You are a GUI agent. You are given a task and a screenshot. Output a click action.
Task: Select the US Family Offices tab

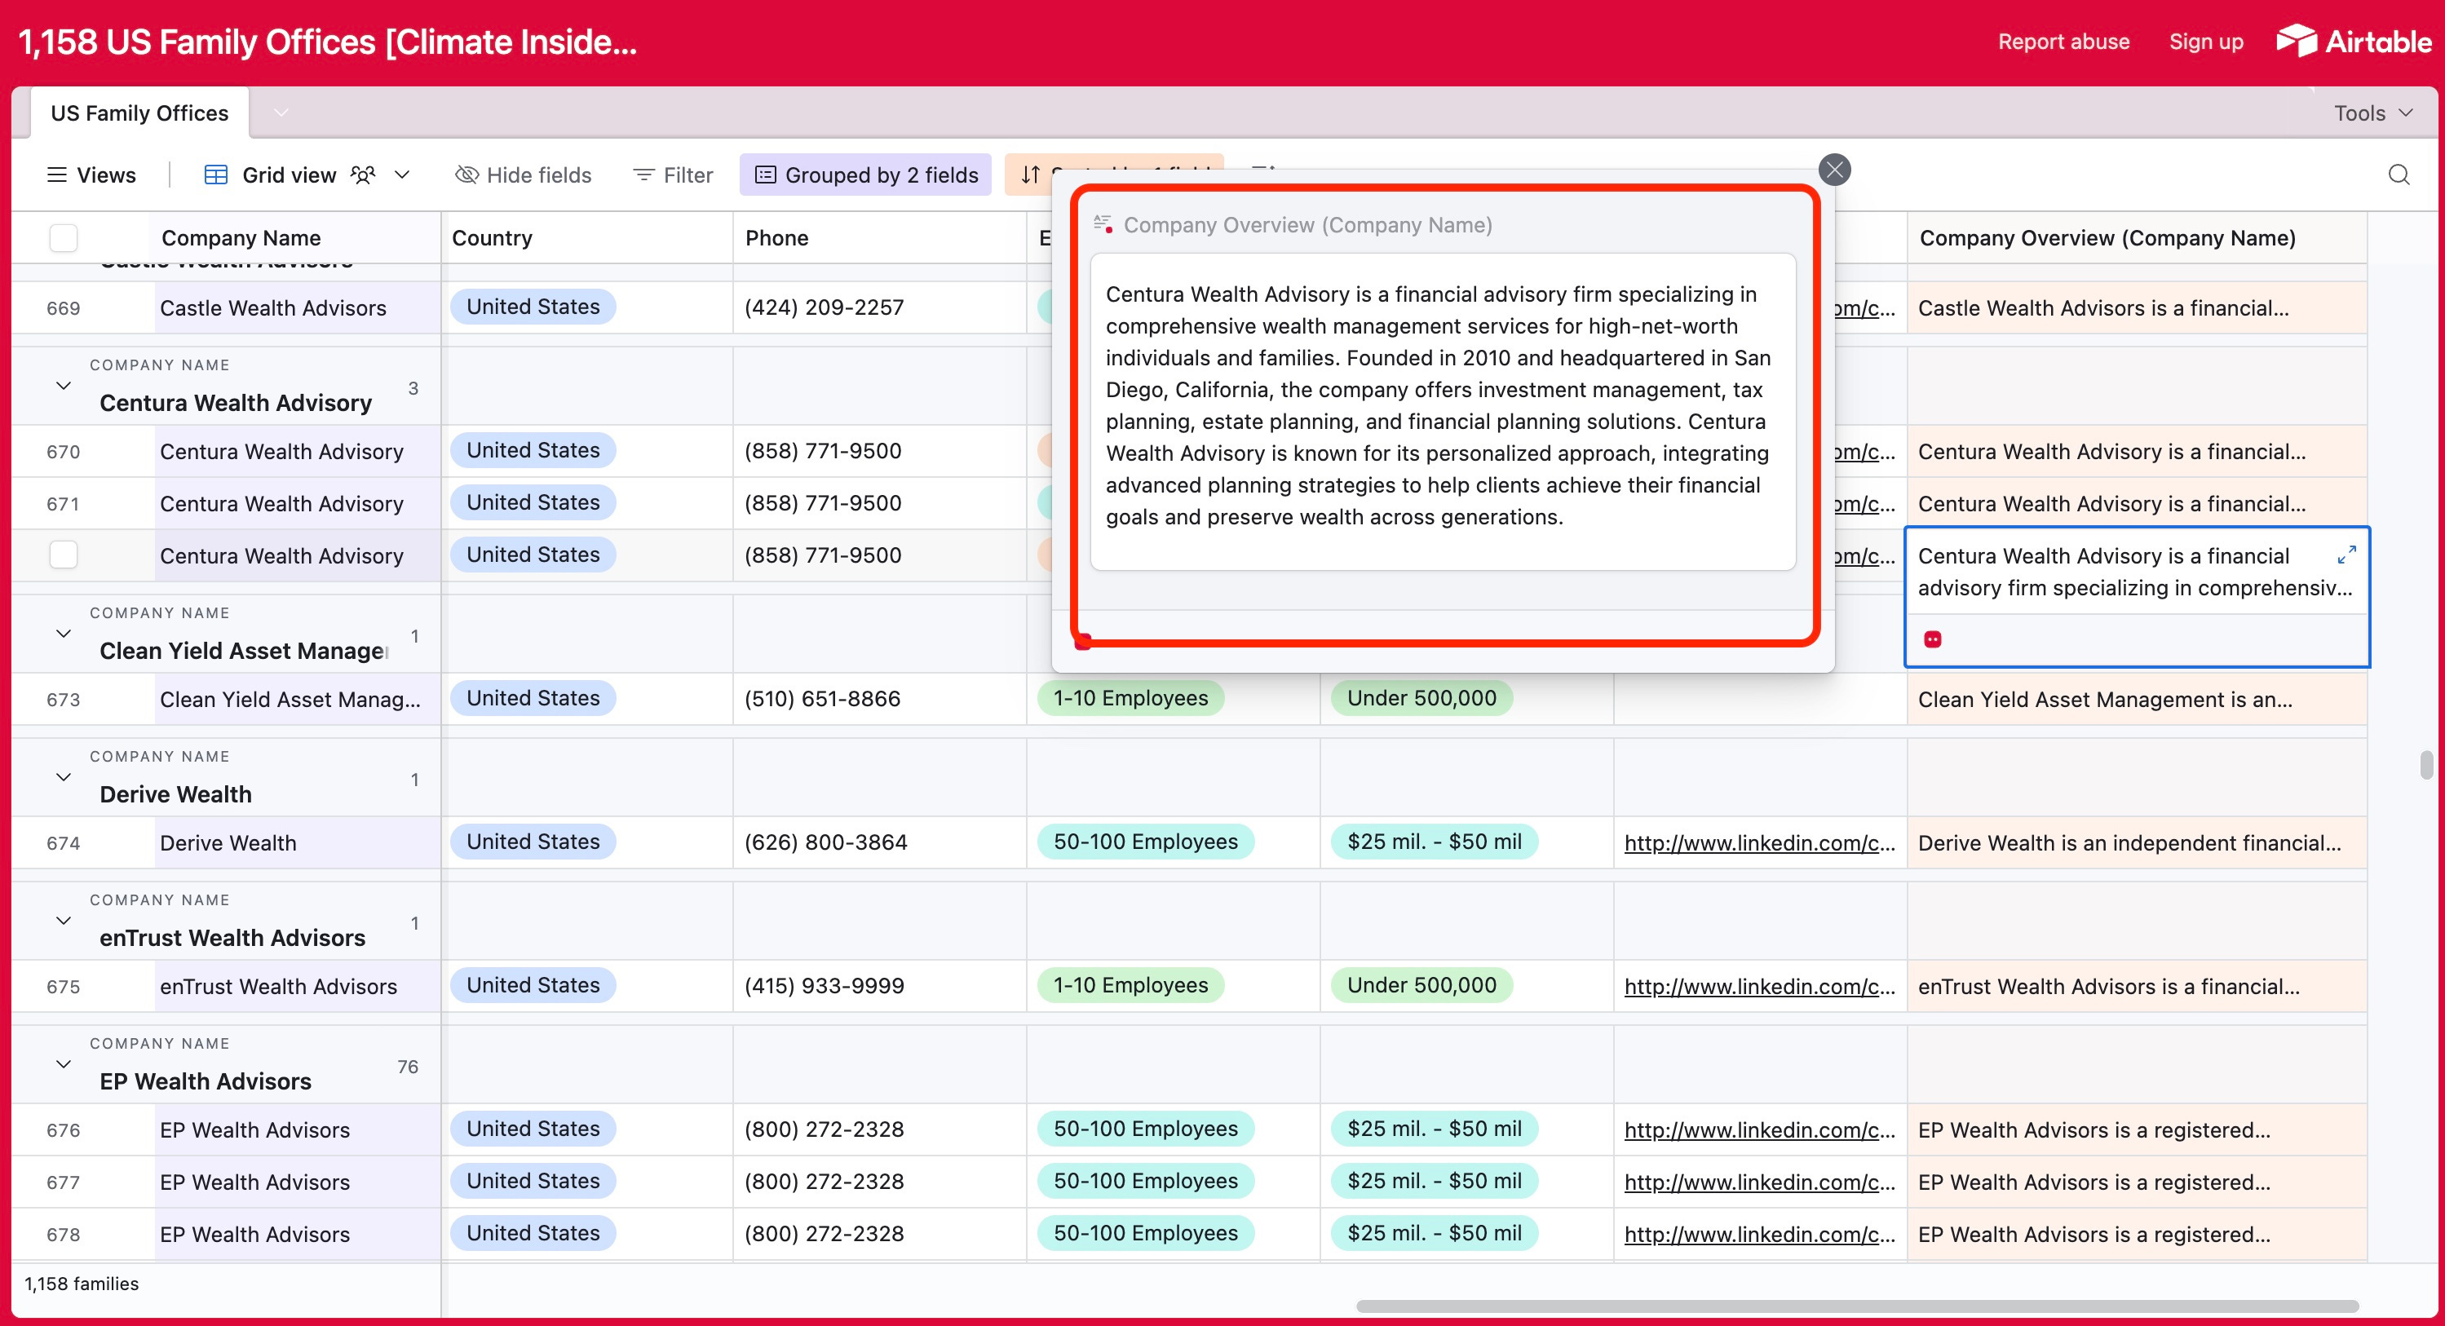[139, 113]
